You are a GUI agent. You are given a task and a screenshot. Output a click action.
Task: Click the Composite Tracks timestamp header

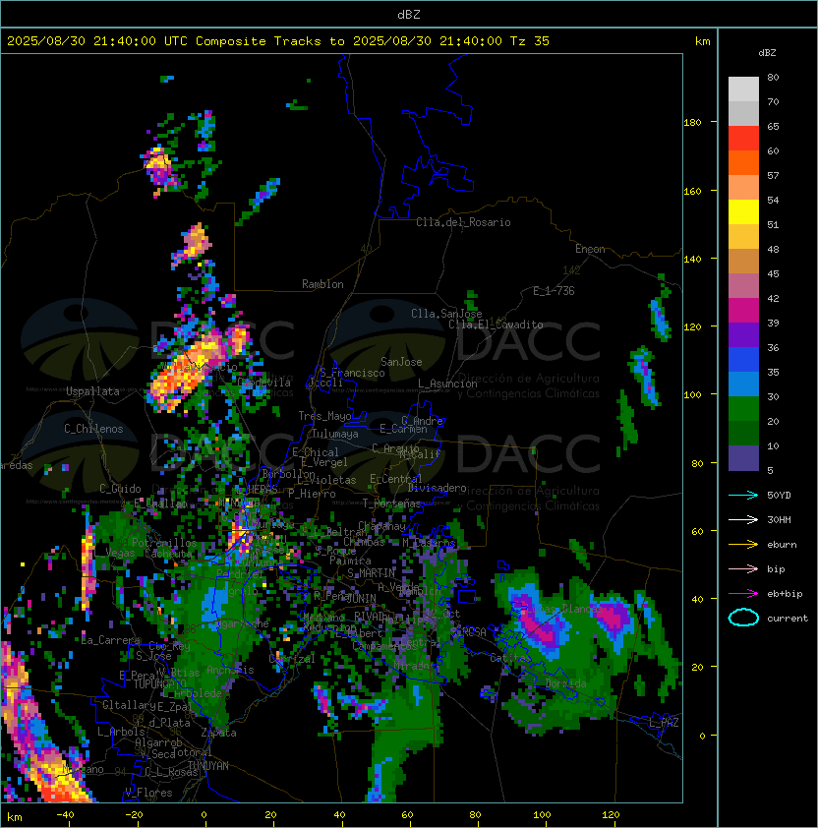pos(278,40)
